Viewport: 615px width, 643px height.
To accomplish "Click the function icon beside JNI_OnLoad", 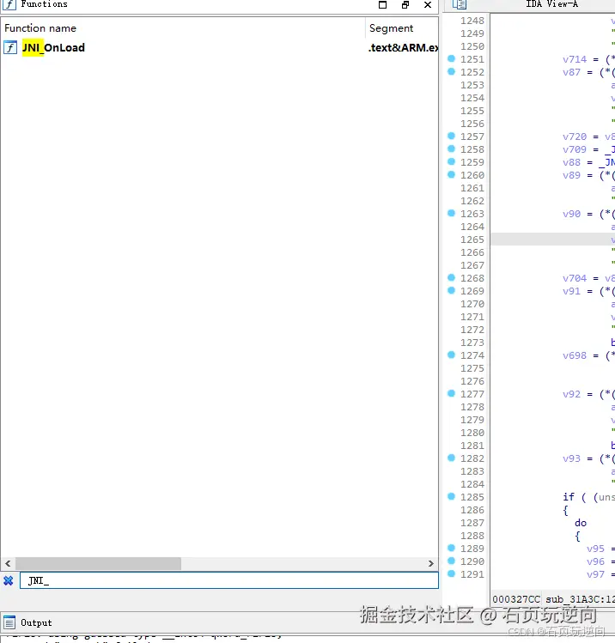I will pyautogui.click(x=10, y=47).
